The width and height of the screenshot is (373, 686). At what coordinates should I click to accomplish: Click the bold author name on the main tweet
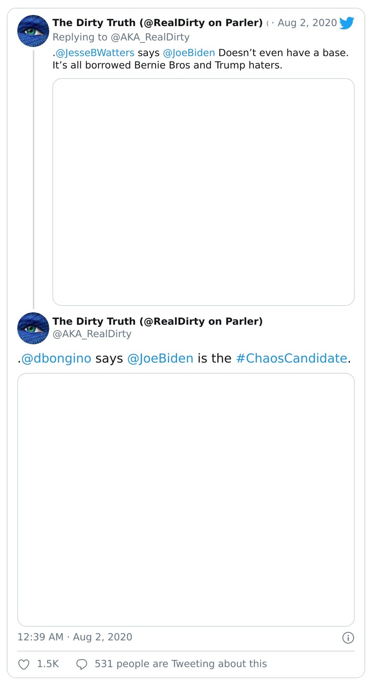click(158, 322)
